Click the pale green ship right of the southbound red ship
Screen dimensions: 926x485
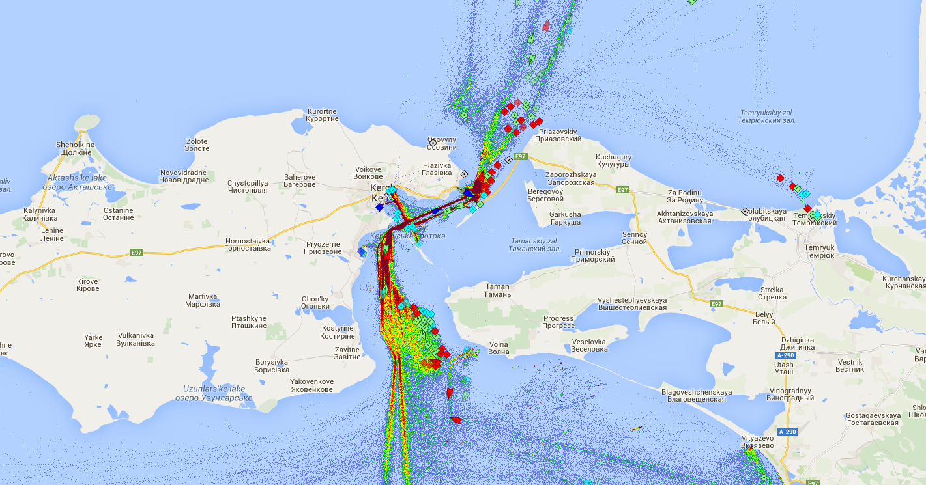466,394
